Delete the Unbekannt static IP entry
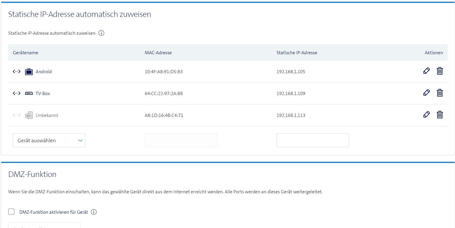Image resolution: width=455 pixels, height=228 pixels. (x=440, y=115)
